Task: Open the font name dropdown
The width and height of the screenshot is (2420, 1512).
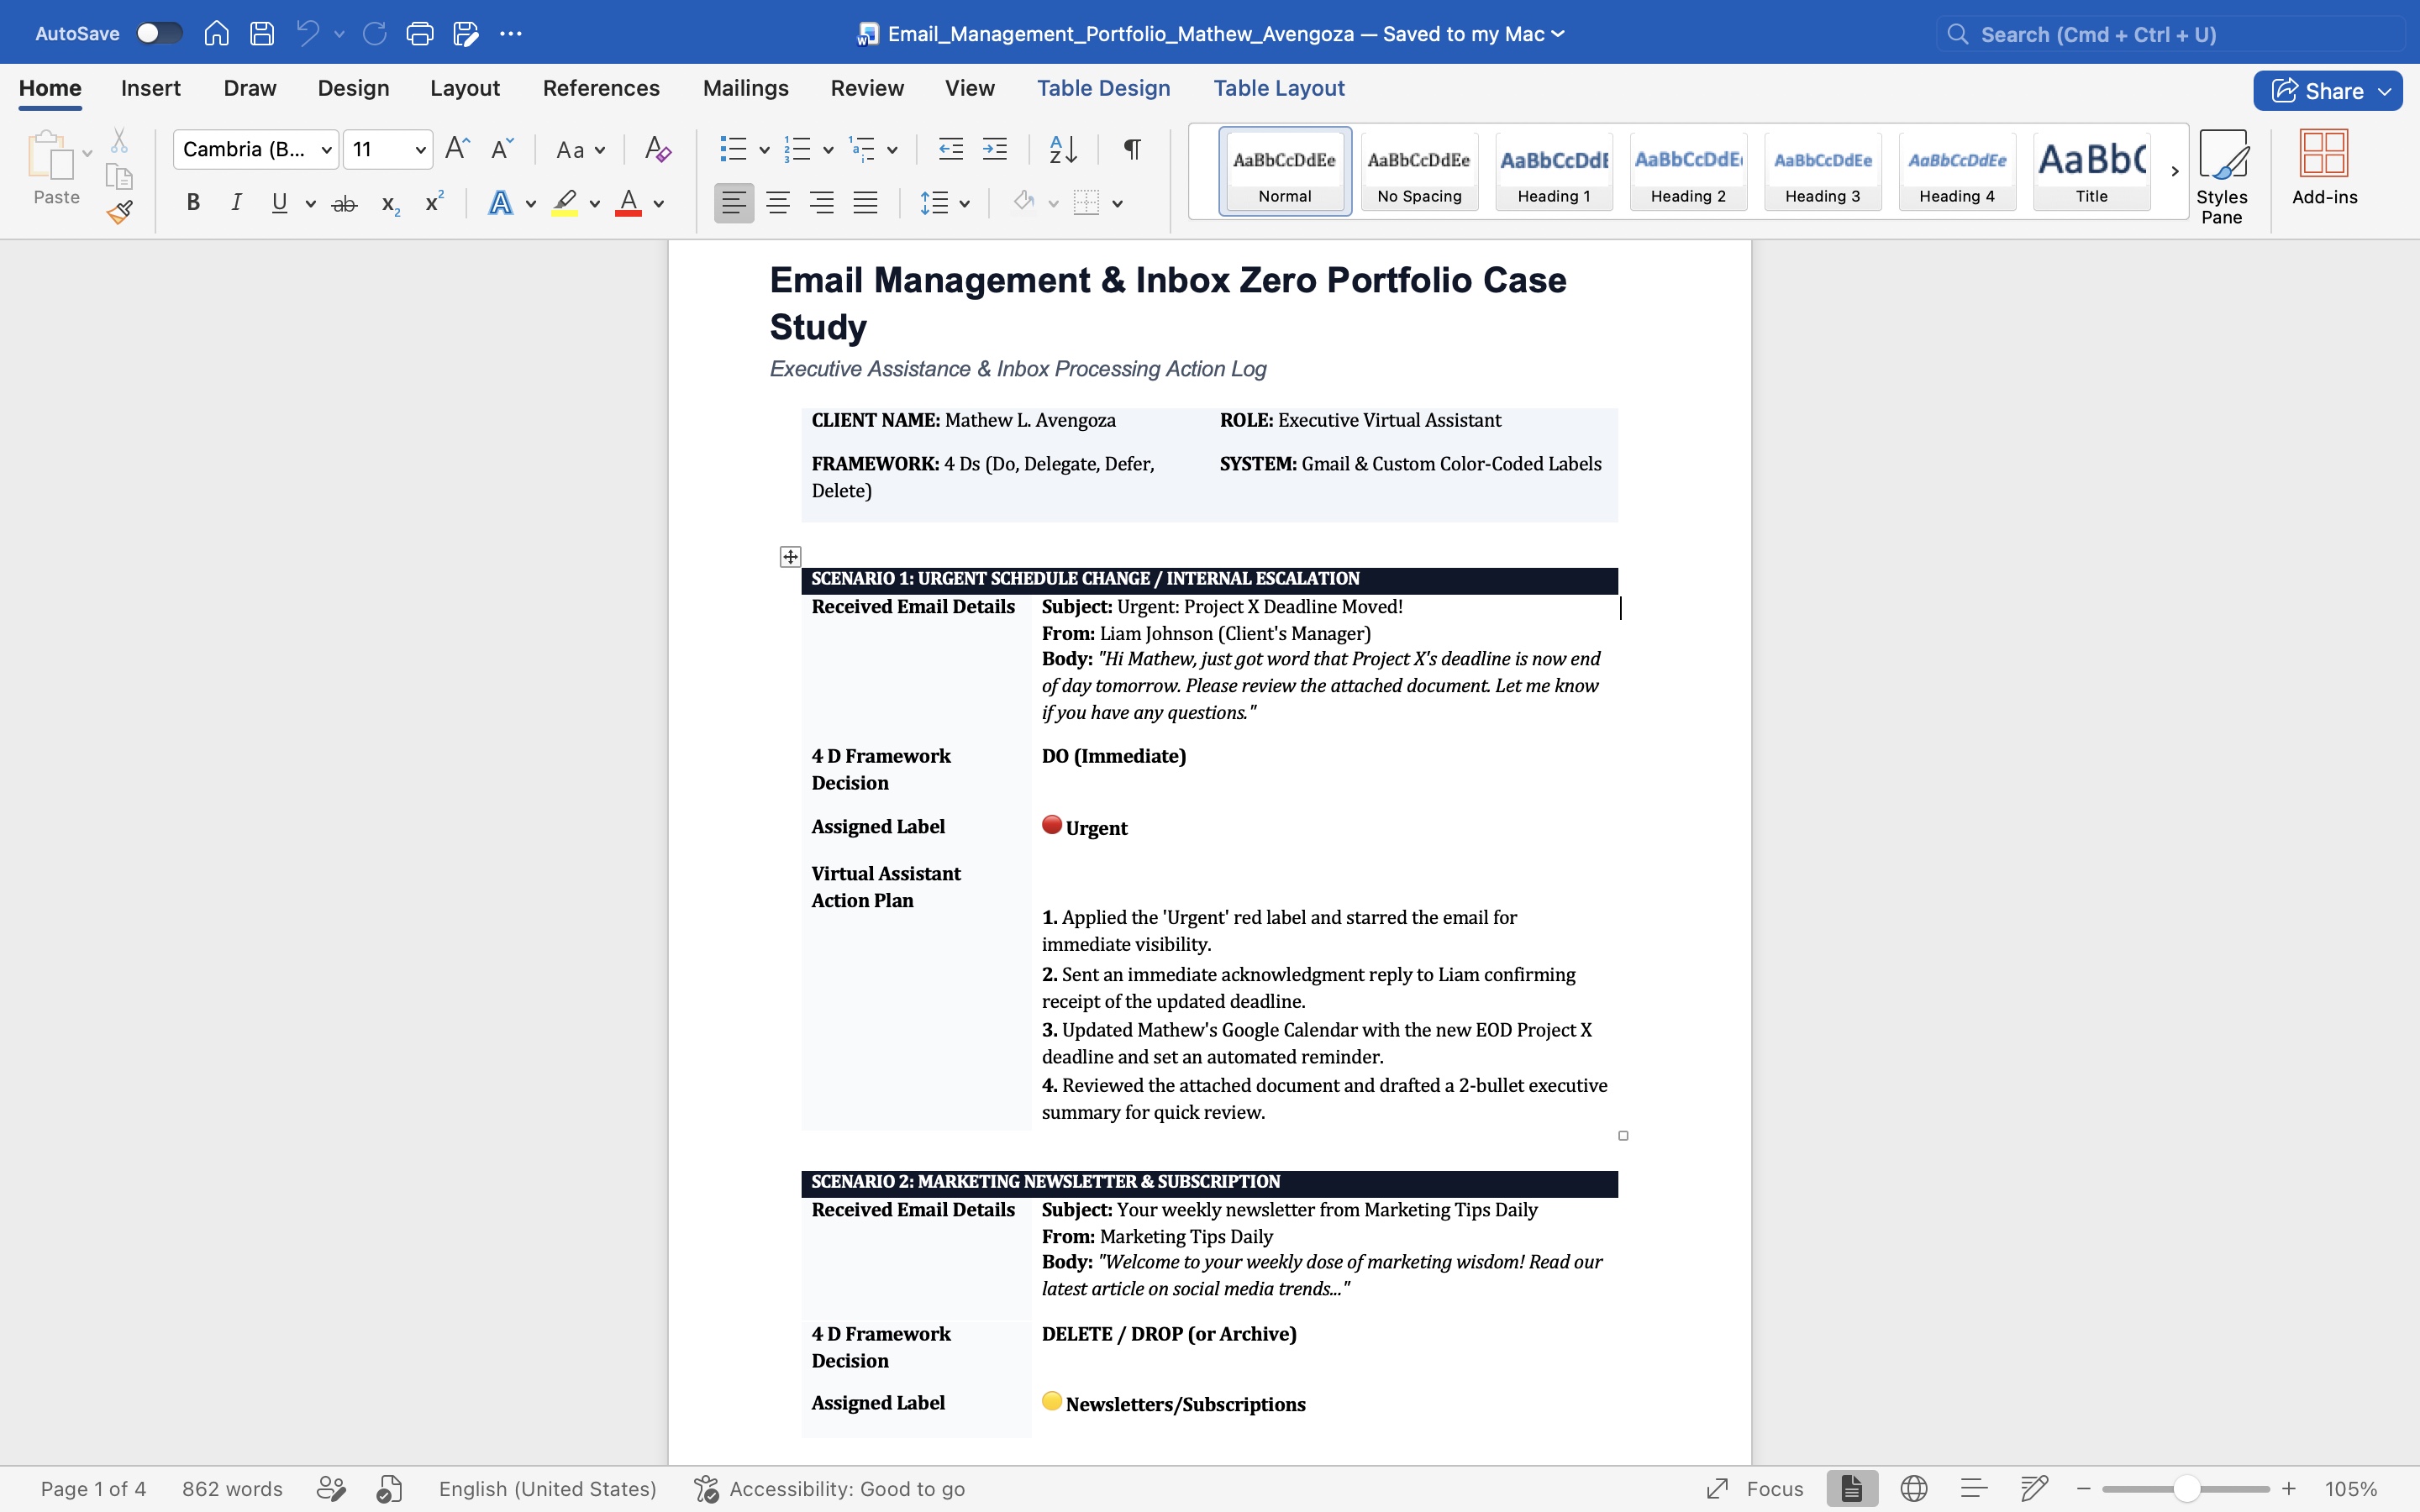Action: tap(326, 150)
